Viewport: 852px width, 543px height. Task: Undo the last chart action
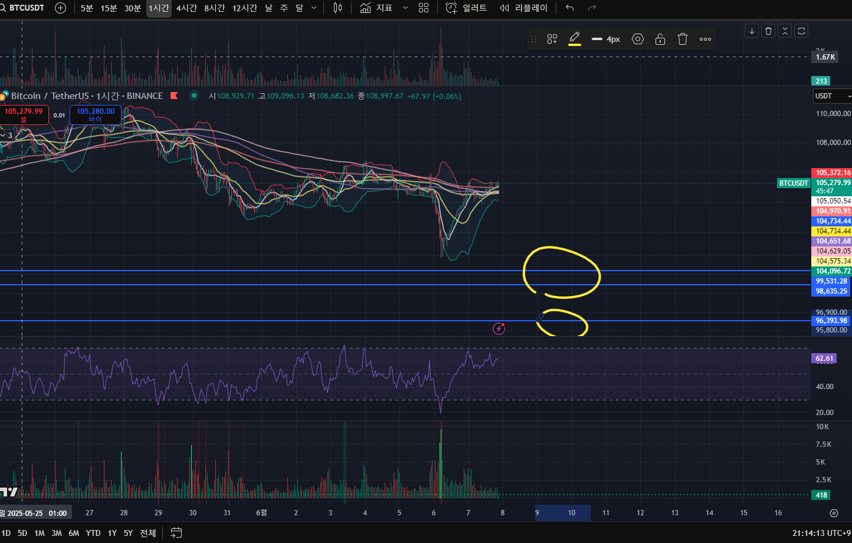(x=569, y=8)
